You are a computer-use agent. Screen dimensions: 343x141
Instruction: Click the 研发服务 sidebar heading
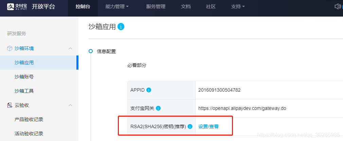coord(17,33)
